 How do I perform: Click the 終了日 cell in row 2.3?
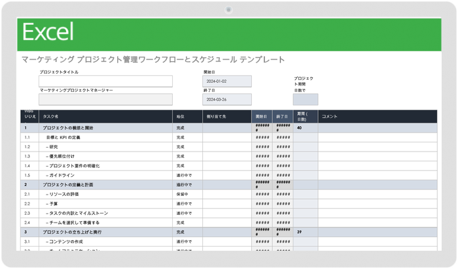[283, 213]
